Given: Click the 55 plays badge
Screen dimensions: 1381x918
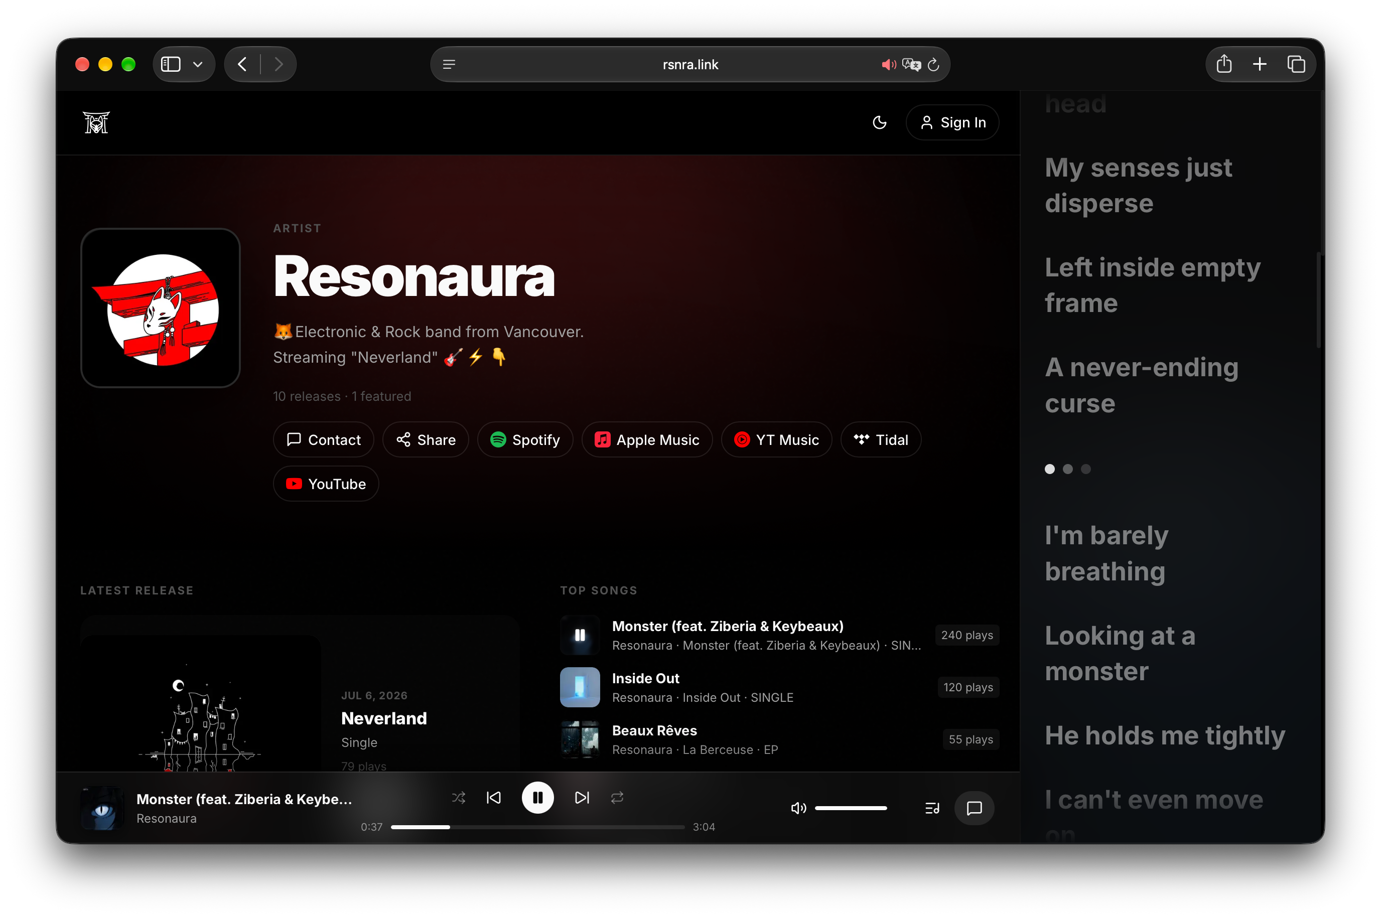Looking at the screenshot, I should (x=971, y=739).
